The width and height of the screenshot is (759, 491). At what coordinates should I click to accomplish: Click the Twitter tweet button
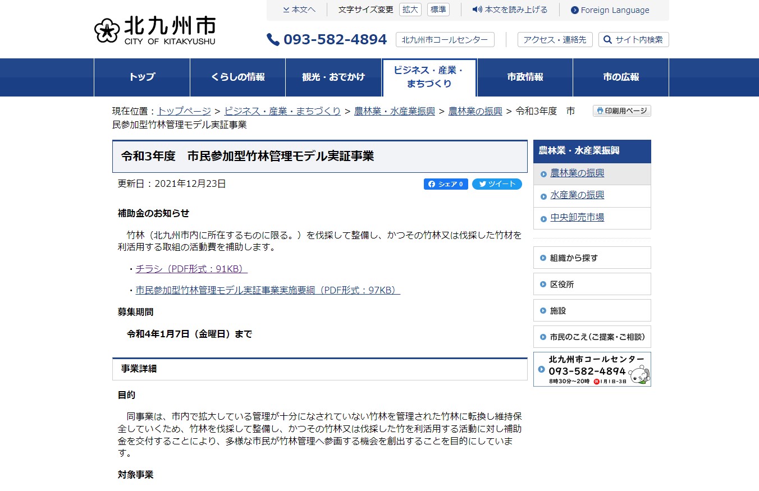coord(497,184)
